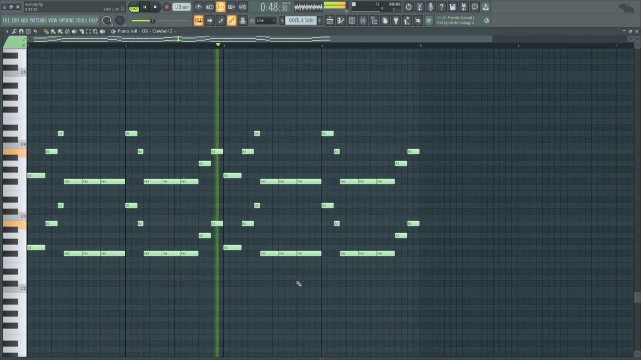
Task: Click the question mark help icon
Action: tap(442, 7)
